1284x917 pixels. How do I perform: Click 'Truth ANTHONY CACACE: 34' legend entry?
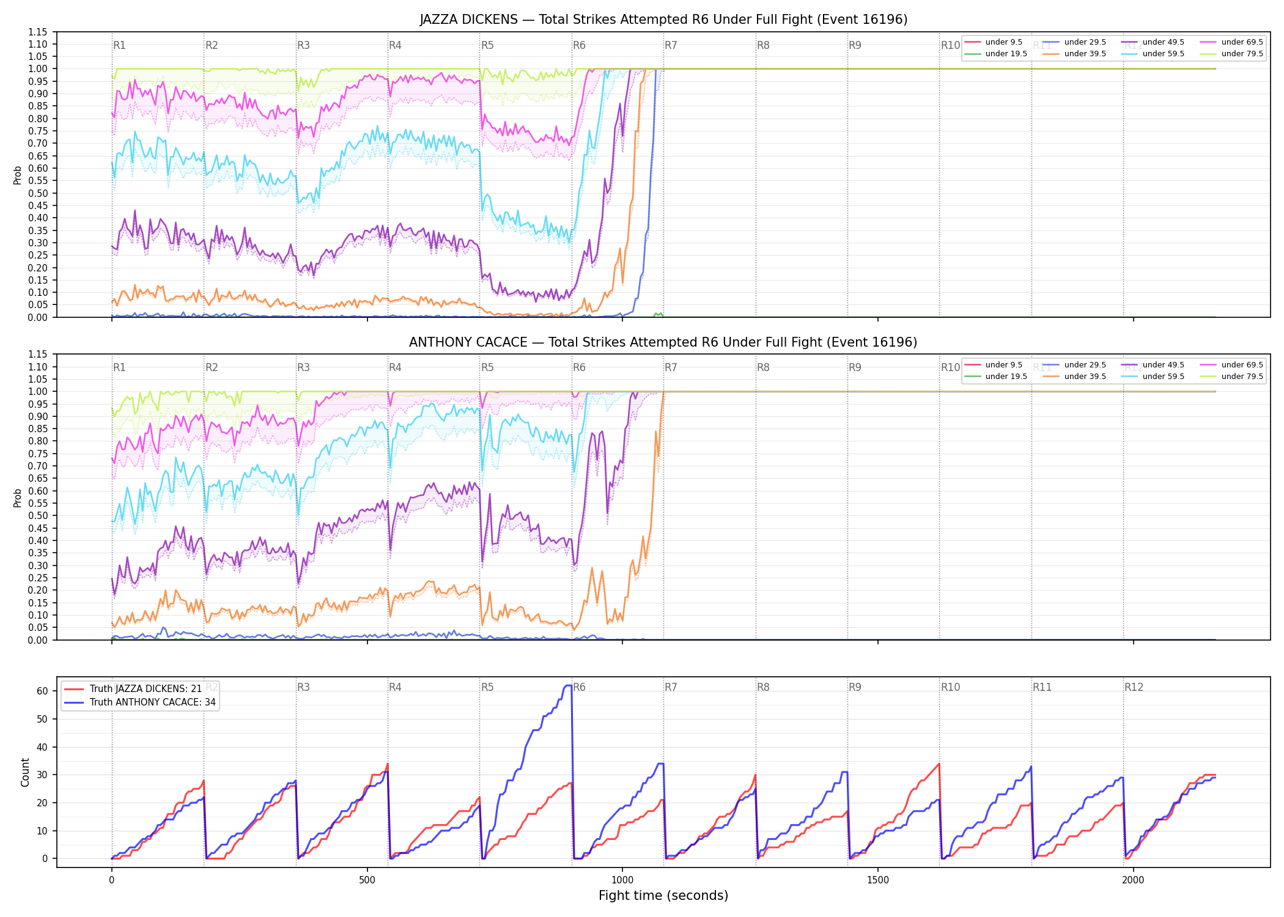coord(140,702)
